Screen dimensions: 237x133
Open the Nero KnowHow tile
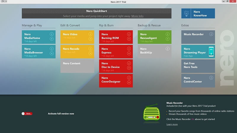[x=198, y=13]
